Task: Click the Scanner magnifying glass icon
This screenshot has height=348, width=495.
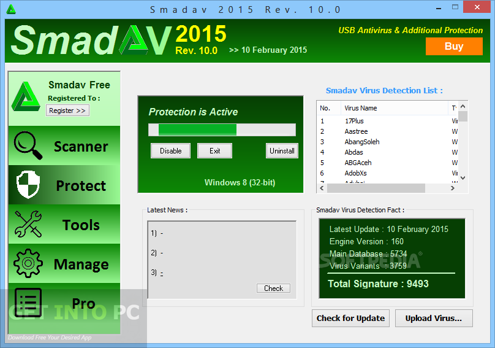Action: [x=28, y=145]
